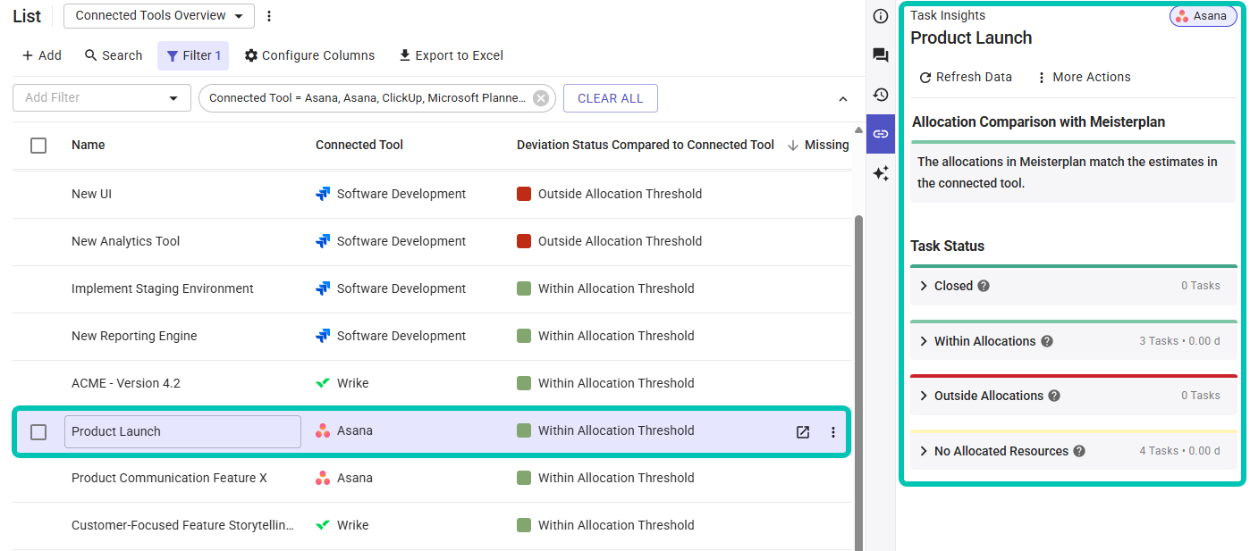Click help icon next to Closed
The image size is (1250, 551).
(984, 286)
